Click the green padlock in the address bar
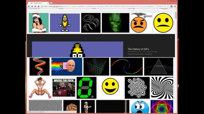This screenshot has width=204, height=114. [x=42, y=6]
